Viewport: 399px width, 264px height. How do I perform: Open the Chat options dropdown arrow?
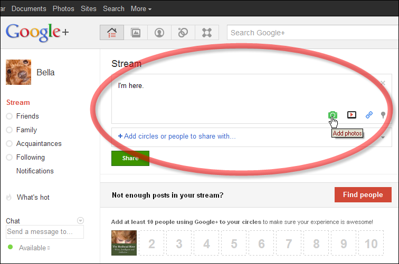coord(80,221)
